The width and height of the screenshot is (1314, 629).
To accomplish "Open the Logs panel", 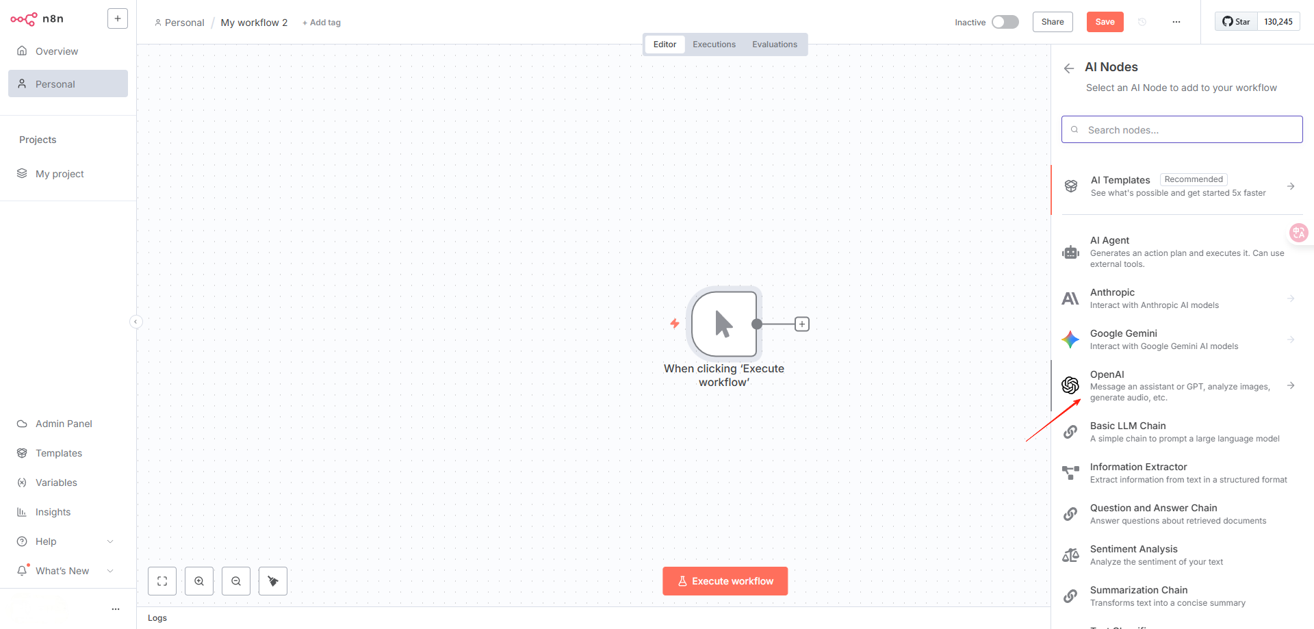I will (x=157, y=618).
